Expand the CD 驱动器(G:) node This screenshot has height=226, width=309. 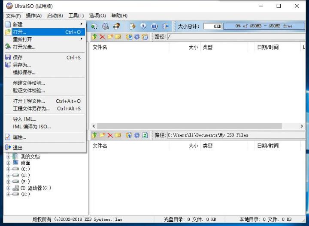coord(9,188)
